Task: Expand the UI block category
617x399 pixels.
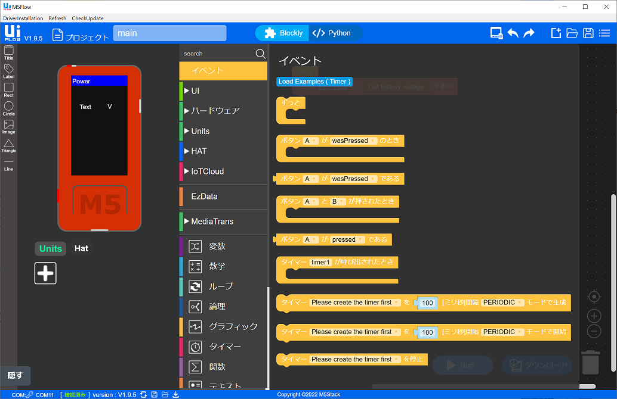Action: tap(223, 91)
